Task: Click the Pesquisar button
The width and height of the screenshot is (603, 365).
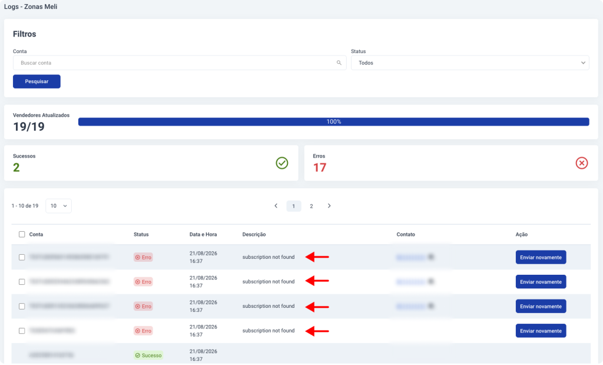Action: click(37, 81)
